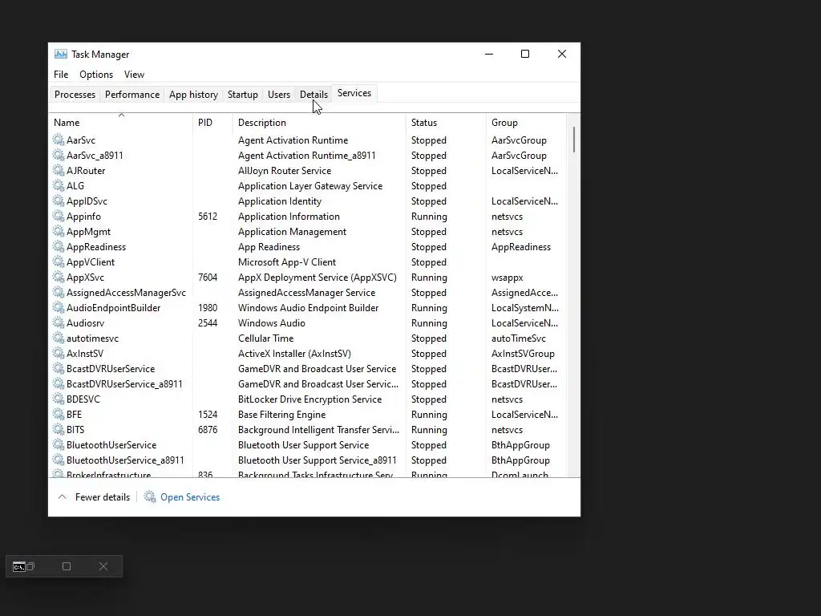Click the icon beside AudioEndpointBuilder
821x616 pixels.
pyautogui.click(x=58, y=307)
